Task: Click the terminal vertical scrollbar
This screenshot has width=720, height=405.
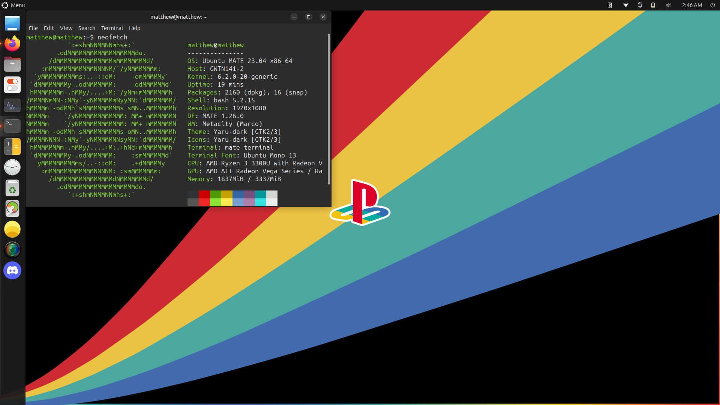Action: [329, 109]
